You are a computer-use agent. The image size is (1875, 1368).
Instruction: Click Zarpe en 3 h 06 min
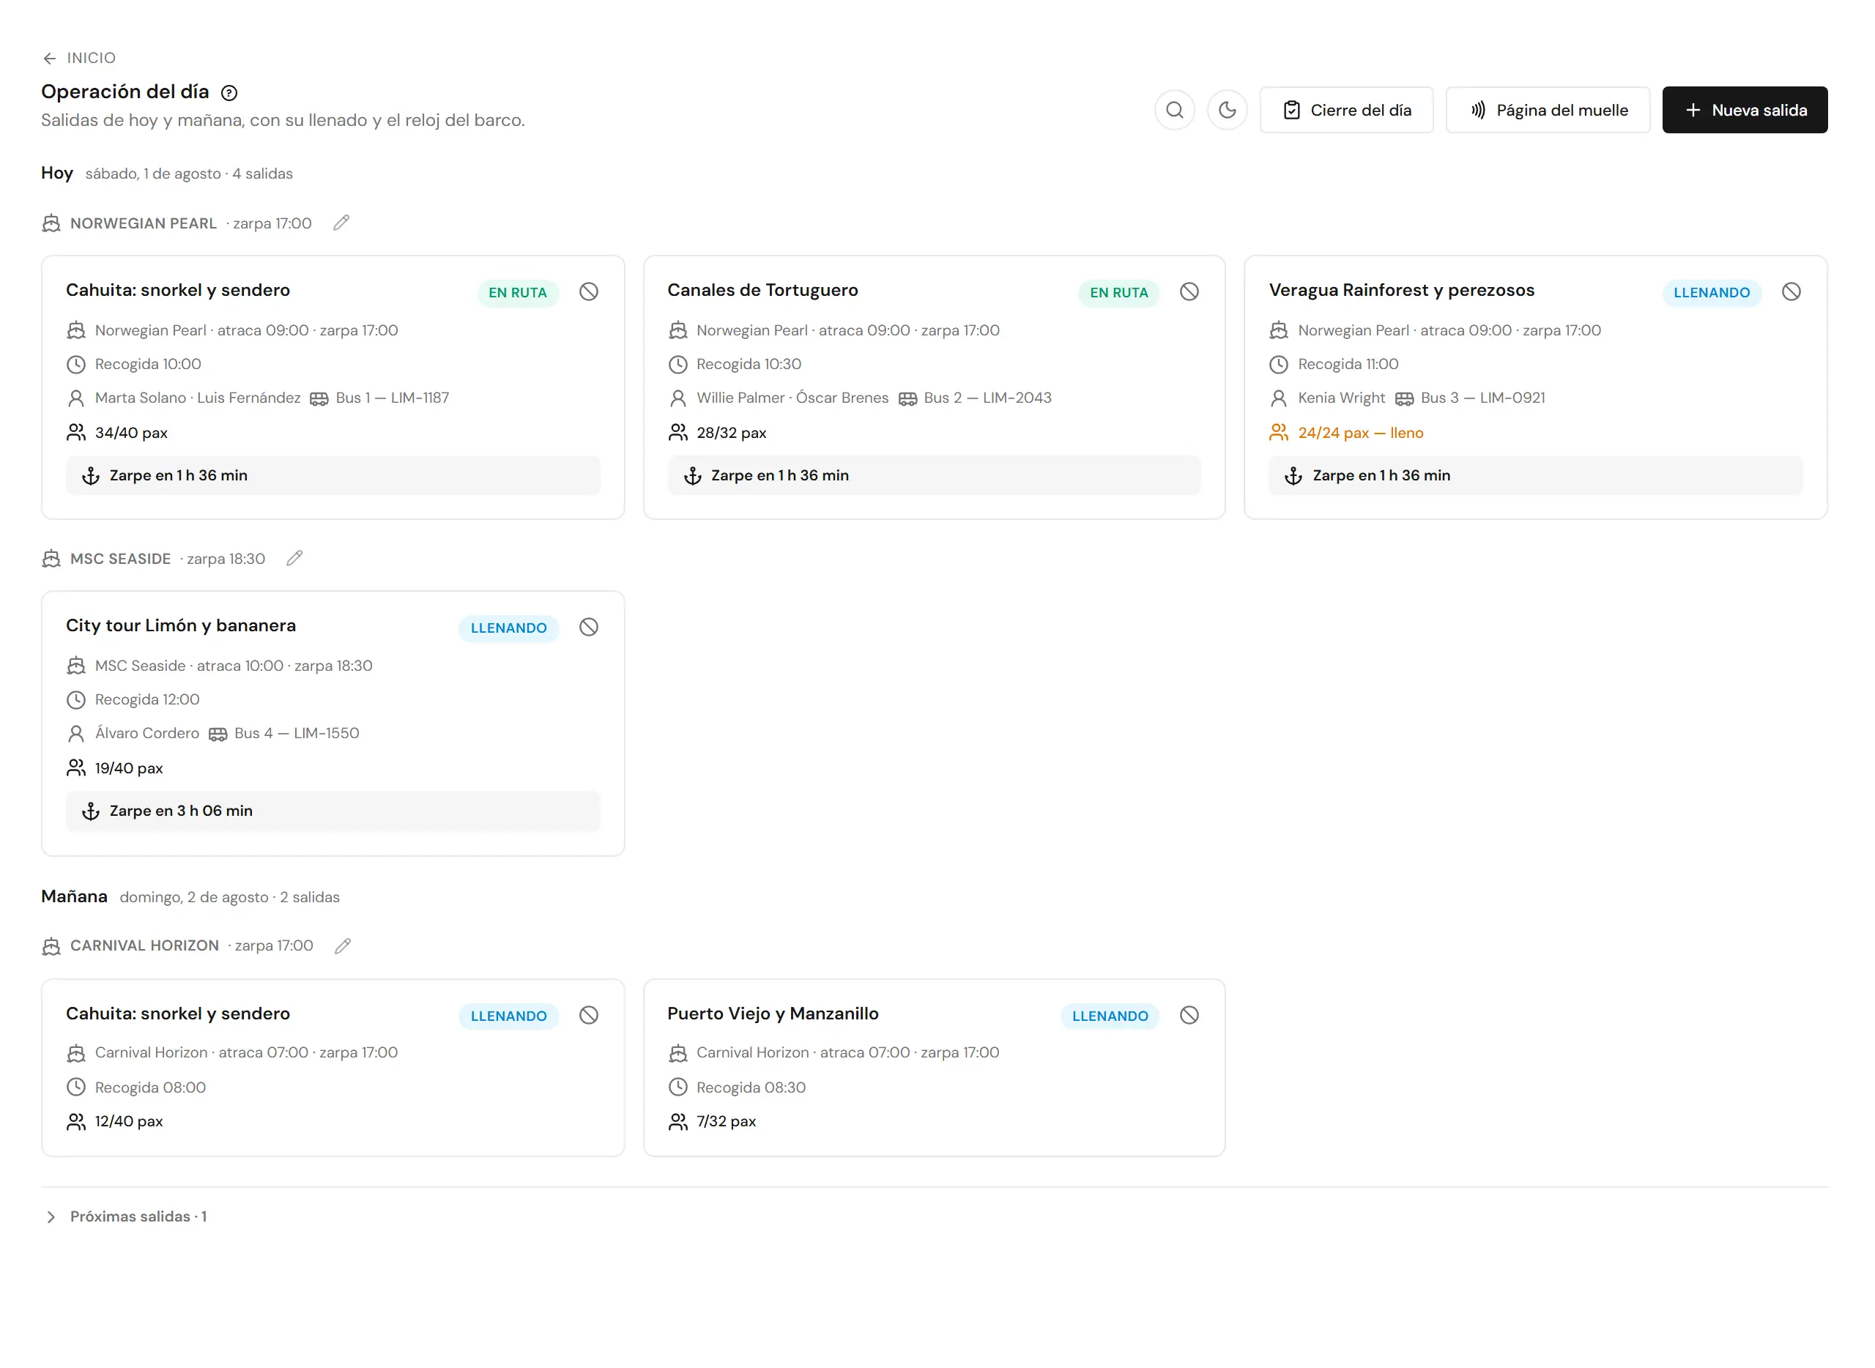coord(181,811)
